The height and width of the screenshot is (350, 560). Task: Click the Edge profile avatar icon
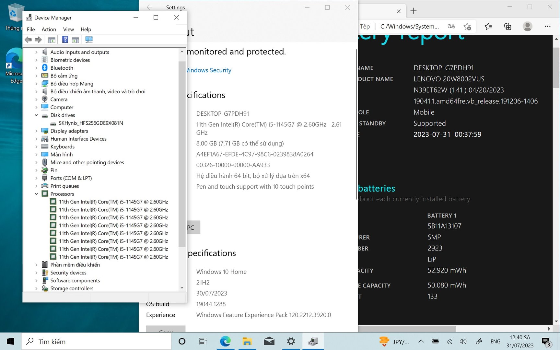click(x=527, y=27)
